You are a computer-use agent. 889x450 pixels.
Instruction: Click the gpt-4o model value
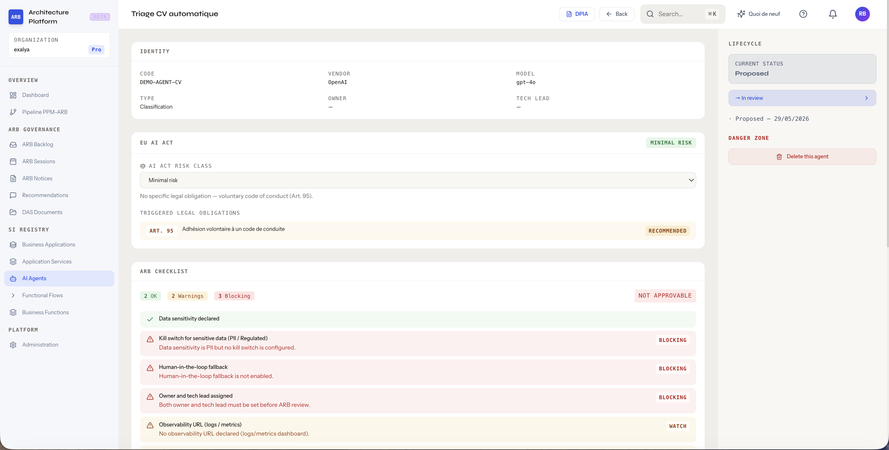click(526, 82)
